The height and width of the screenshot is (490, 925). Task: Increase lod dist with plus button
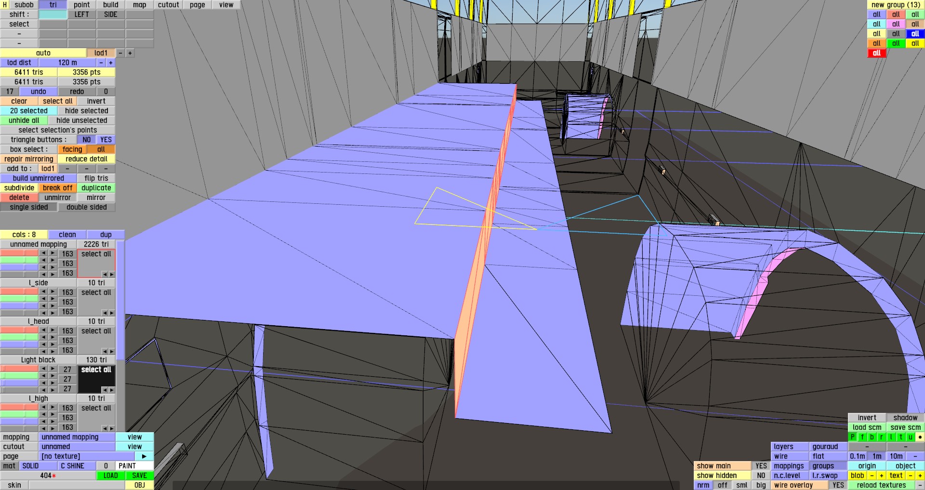pyautogui.click(x=111, y=63)
